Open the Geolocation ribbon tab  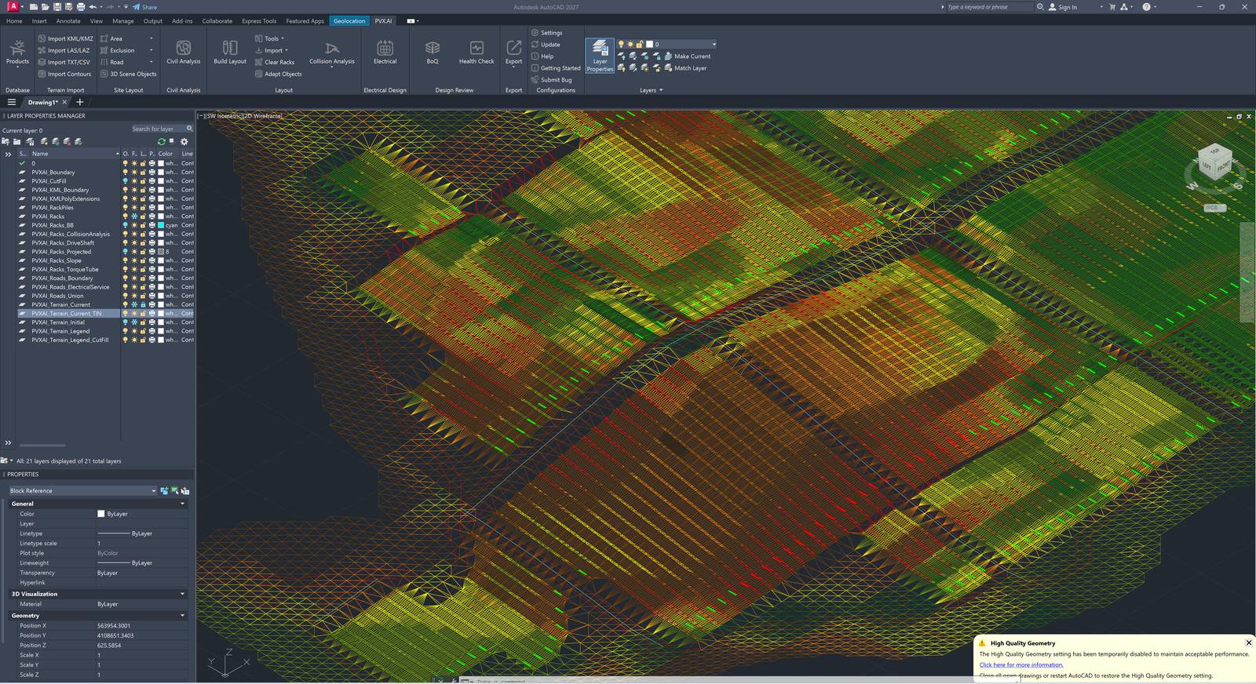click(x=349, y=21)
